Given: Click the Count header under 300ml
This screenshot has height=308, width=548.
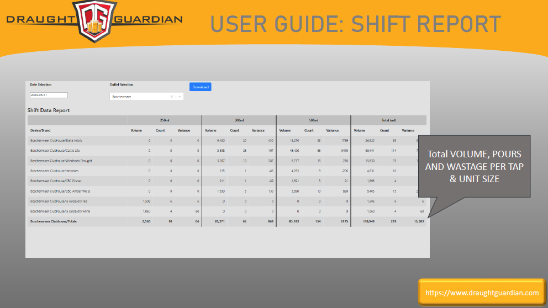Looking at the screenshot, I should coord(235,131).
